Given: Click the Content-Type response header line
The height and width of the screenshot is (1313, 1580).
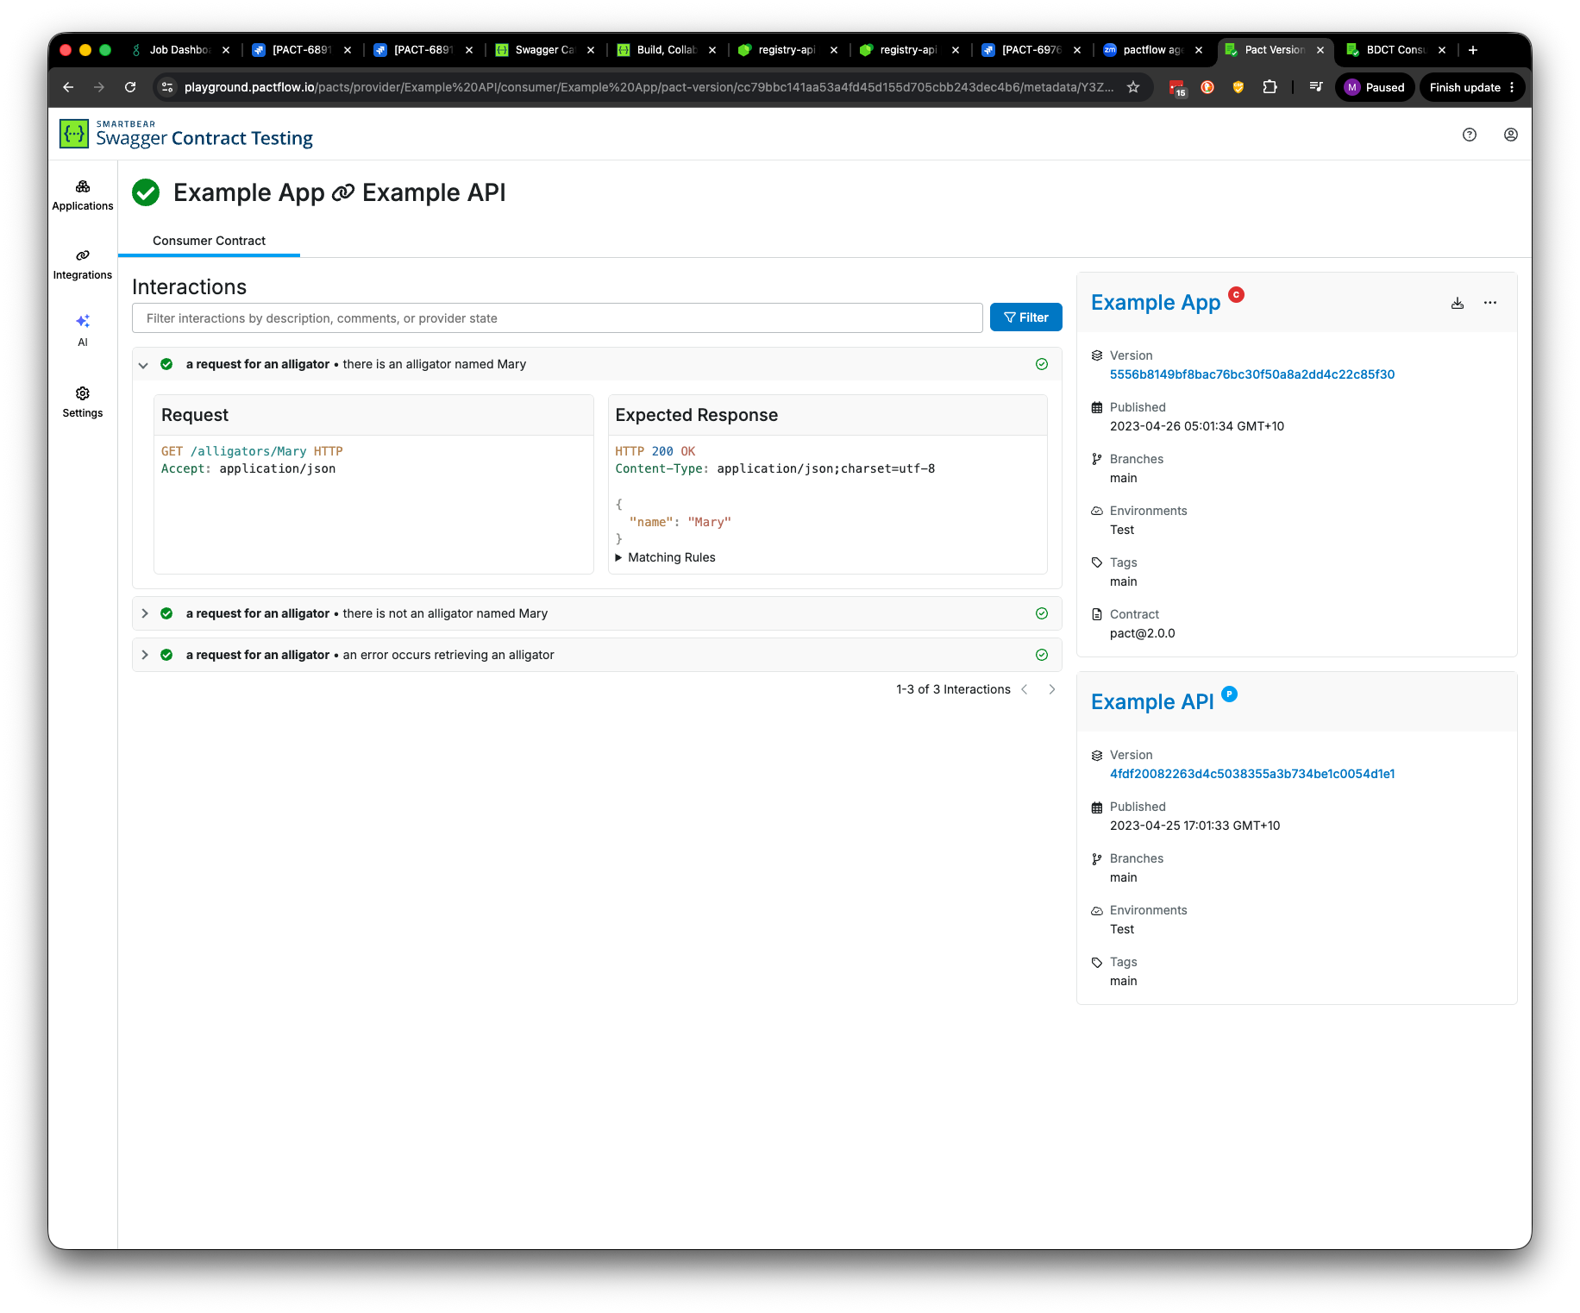Looking at the screenshot, I should pos(774,468).
